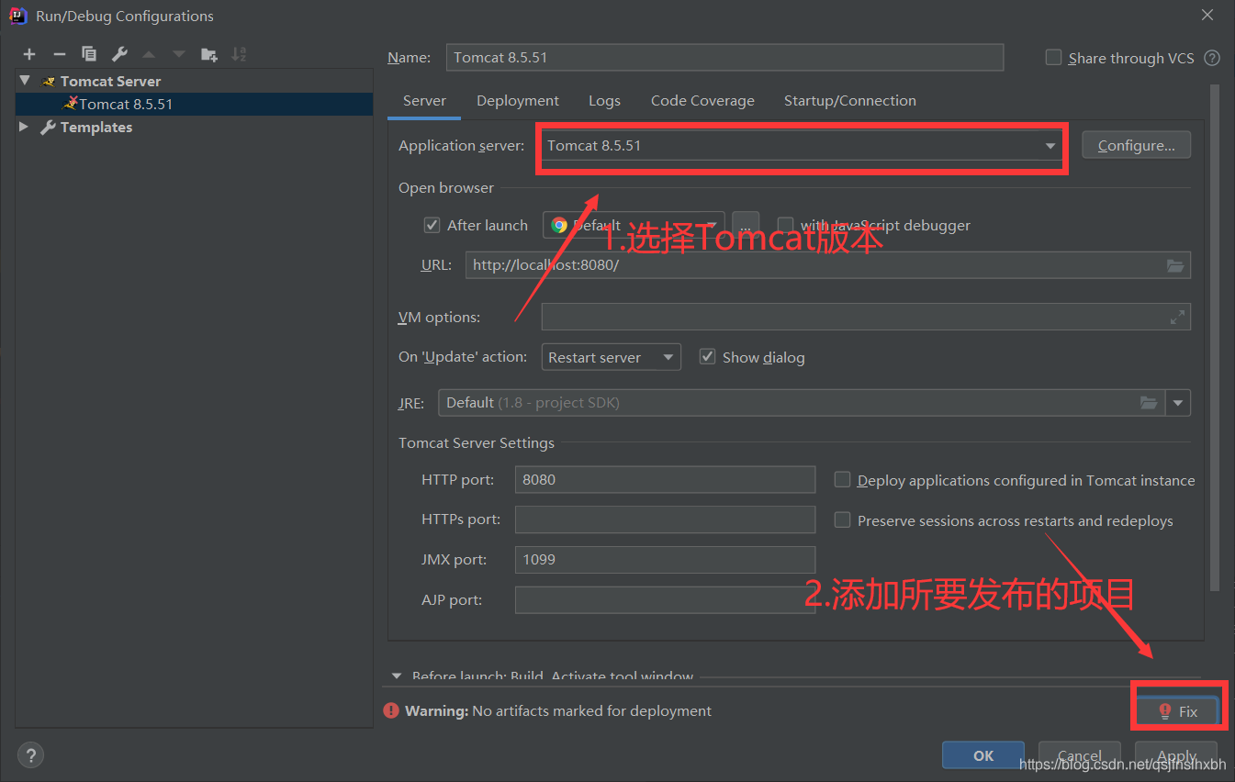This screenshot has width=1235, height=782.
Task: Click the right-side vertical scrollbar
Action: [1215, 337]
